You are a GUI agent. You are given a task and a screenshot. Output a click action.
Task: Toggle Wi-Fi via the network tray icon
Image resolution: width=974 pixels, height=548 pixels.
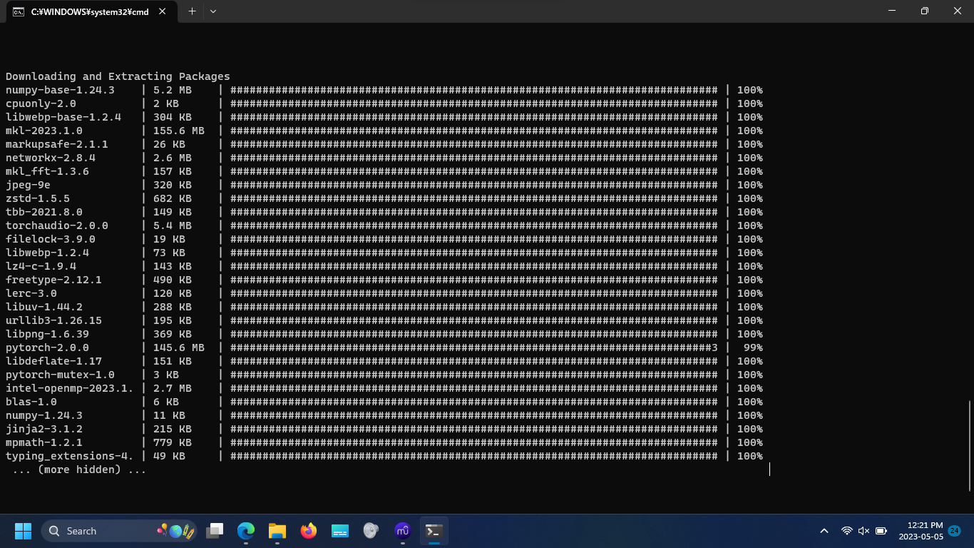tap(846, 531)
